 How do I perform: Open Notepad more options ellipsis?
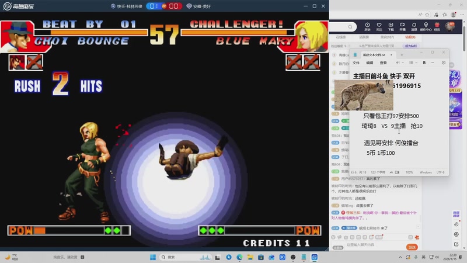tap(432, 63)
